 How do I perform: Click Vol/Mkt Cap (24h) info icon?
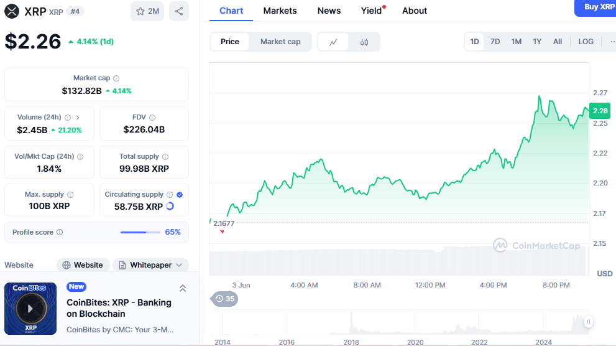(x=80, y=157)
